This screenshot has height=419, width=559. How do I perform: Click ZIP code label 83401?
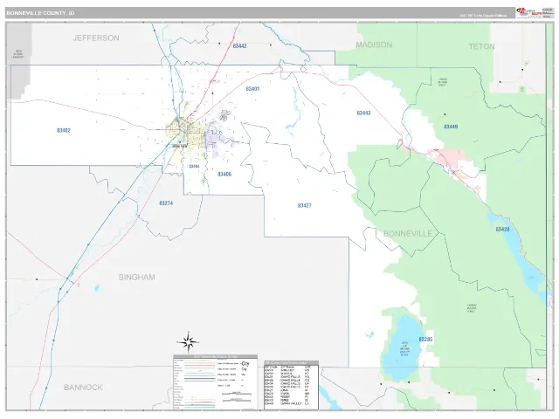[x=252, y=89]
